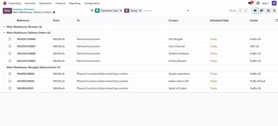Image resolution: width=278 pixels, height=126 pixels.
Task: Open optional columns adjust icon
Action: click(276, 21)
